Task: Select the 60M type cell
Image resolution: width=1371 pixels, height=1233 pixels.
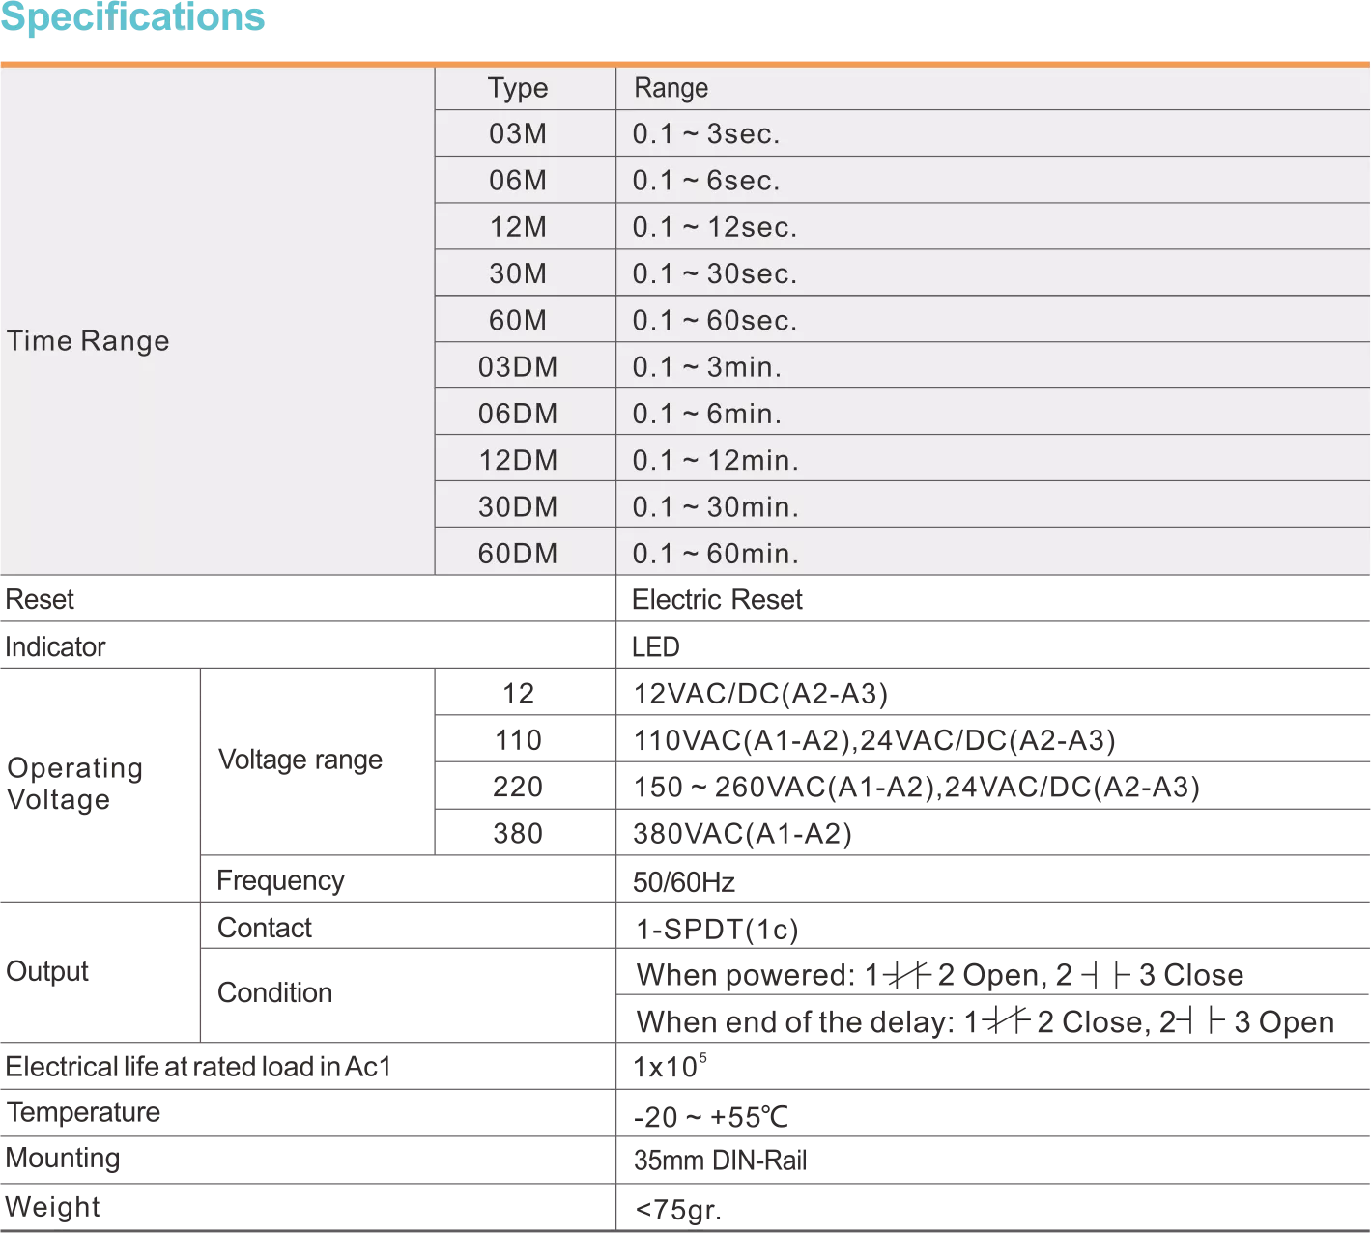Action: click(518, 320)
